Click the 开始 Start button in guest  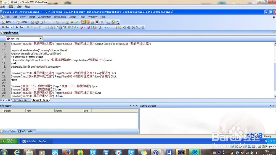pyautogui.click(x=9, y=141)
